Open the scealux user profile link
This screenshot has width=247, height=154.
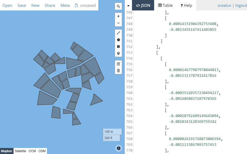pyautogui.click(x=224, y=5)
